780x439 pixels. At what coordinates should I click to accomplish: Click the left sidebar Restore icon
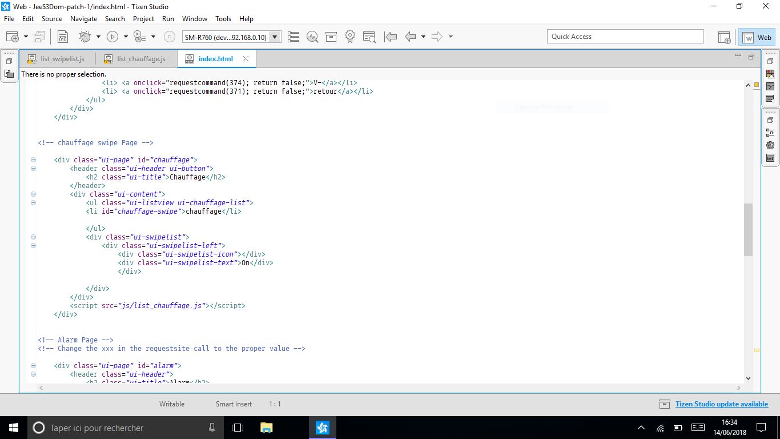pos(9,61)
